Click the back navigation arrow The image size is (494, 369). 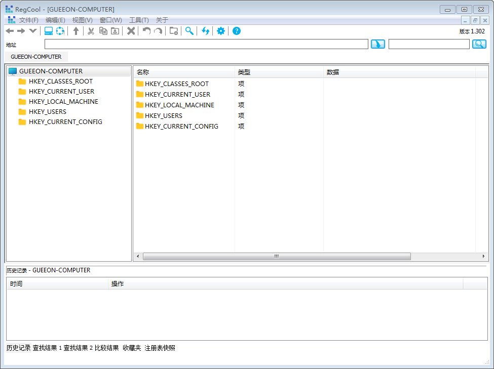coord(10,31)
